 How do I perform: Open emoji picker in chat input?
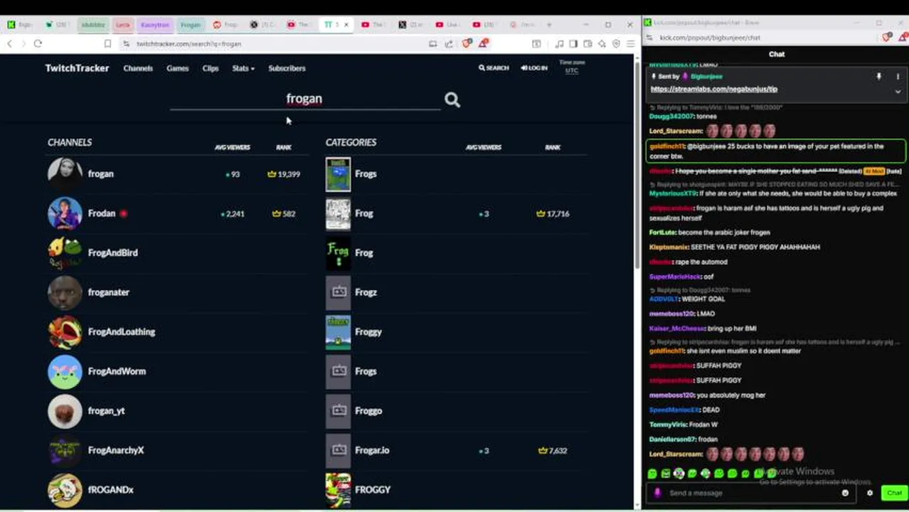pos(845,493)
